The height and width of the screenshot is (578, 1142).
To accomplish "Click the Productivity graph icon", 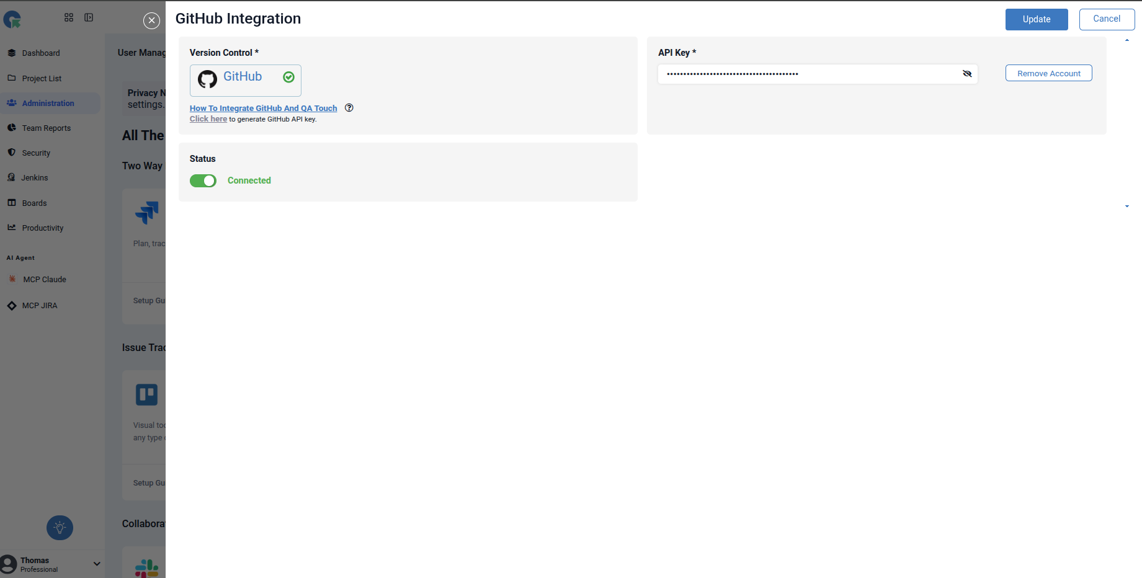I will point(12,228).
